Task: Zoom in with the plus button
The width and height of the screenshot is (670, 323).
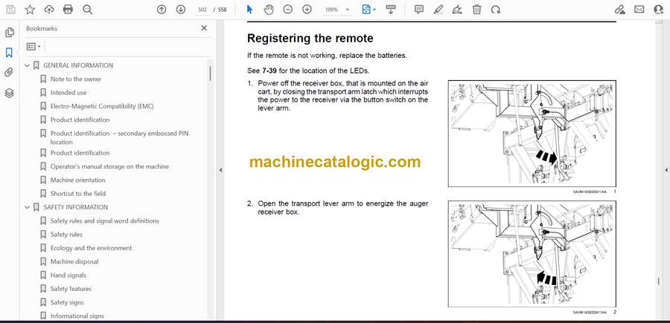Action: (x=307, y=10)
